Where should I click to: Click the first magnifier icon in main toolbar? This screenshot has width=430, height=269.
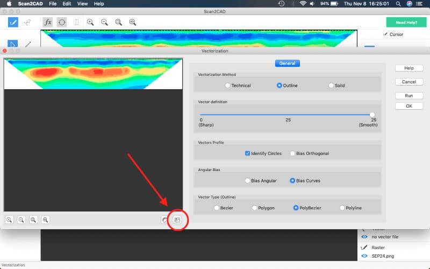pyautogui.click(x=90, y=23)
